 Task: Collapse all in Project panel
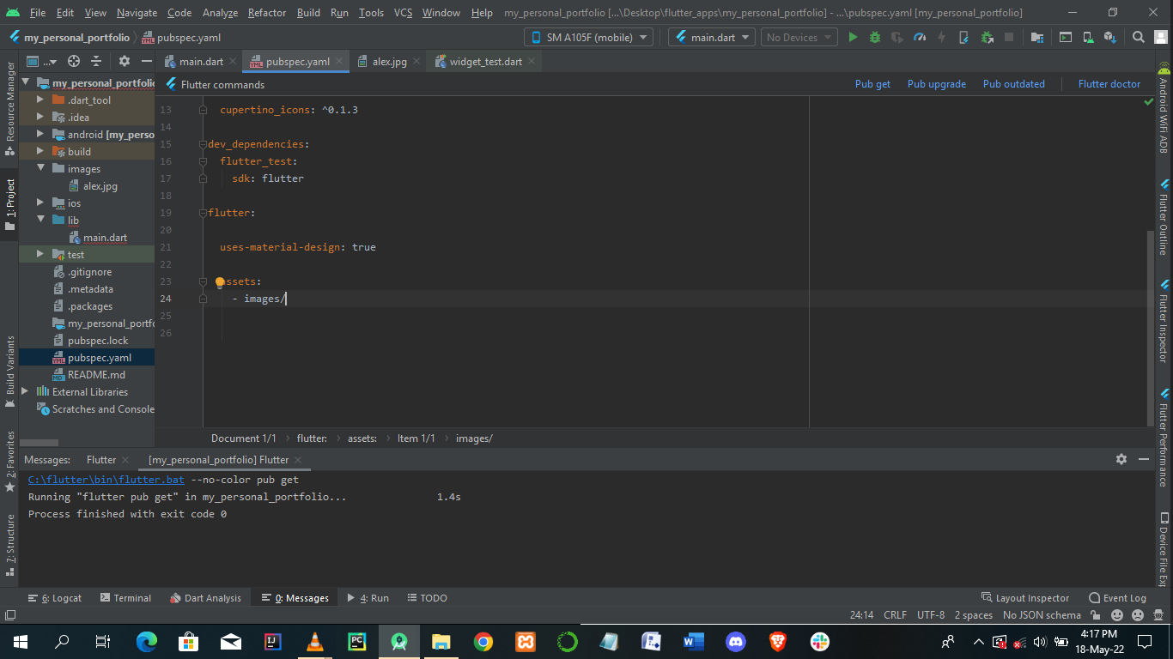tap(96, 61)
